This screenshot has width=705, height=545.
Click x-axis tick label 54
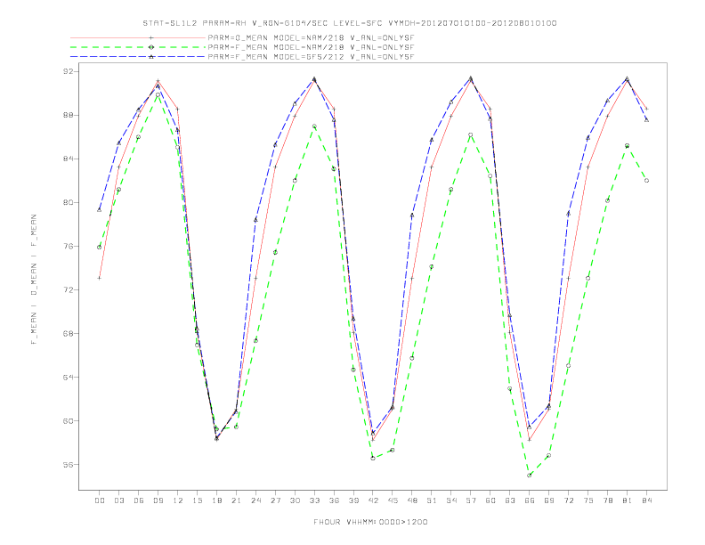[451, 500]
